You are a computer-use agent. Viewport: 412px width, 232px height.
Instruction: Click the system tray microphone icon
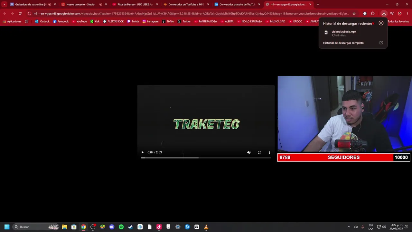tap(363, 227)
